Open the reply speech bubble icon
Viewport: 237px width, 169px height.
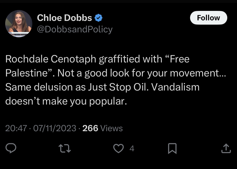coord(11,148)
